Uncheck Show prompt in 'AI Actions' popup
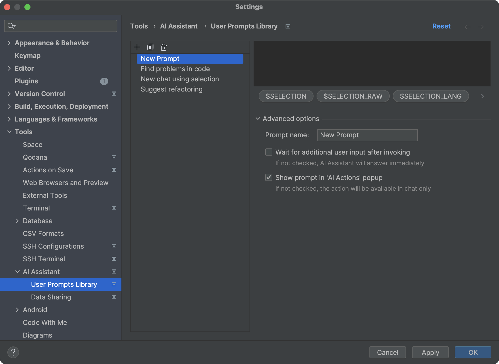Screen dimensions: 499x364 point(269,177)
